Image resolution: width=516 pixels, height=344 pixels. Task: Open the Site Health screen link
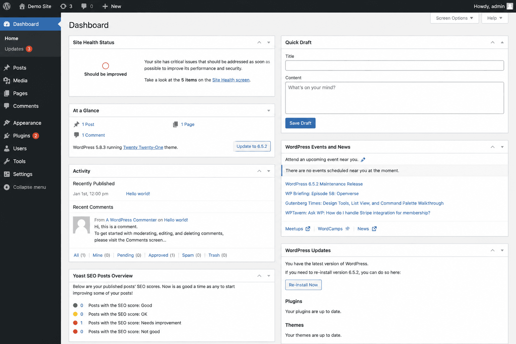click(x=231, y=80)
